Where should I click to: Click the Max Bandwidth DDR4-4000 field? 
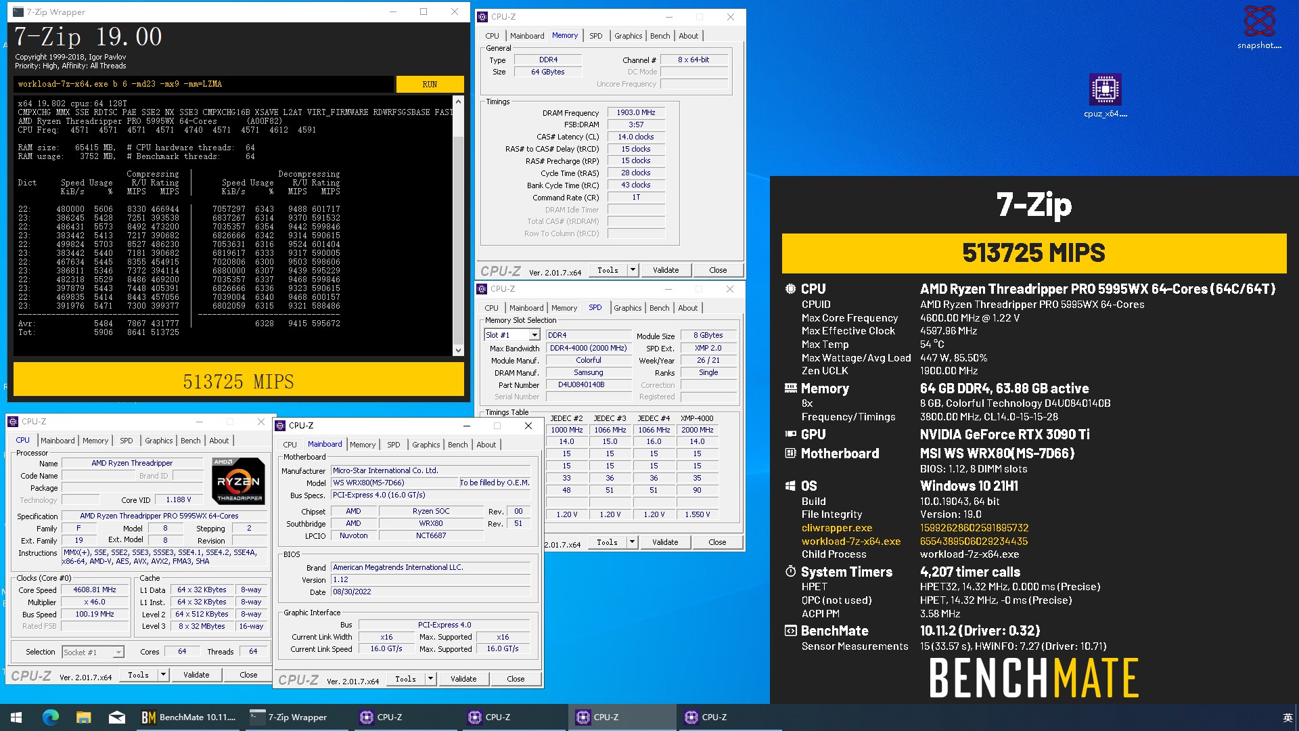click(588, 348)
